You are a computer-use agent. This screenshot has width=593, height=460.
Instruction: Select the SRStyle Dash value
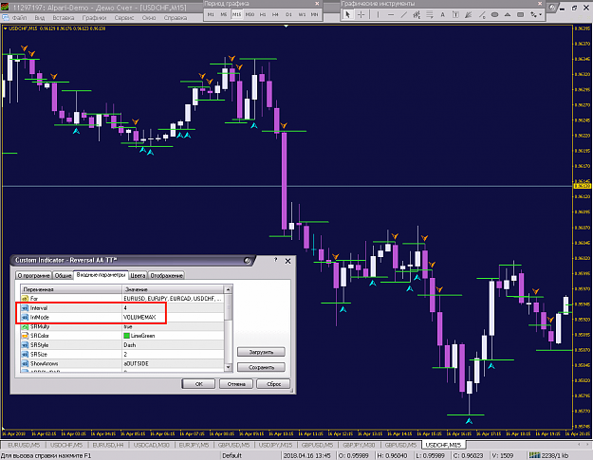coord(174,344)
